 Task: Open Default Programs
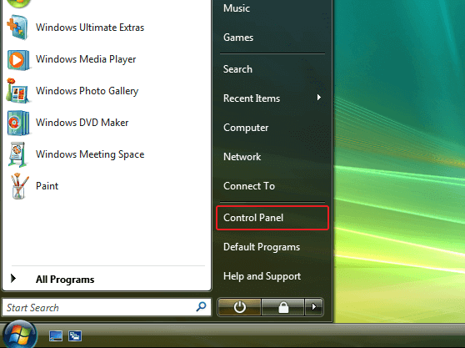262,247
